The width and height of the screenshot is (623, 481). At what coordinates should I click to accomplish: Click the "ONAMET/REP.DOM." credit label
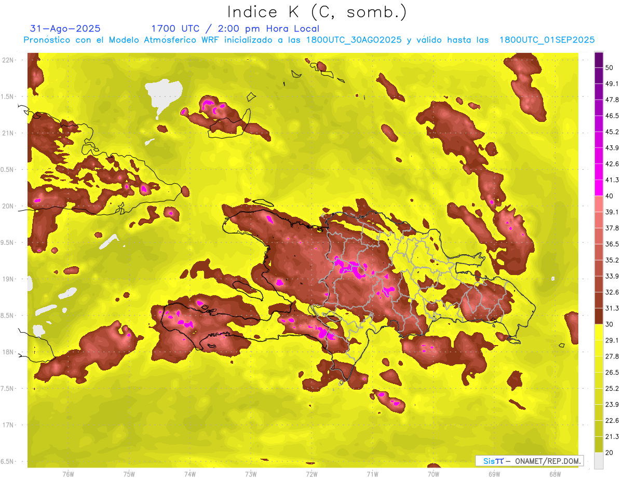pyautogui.click(x=549, y=461)
